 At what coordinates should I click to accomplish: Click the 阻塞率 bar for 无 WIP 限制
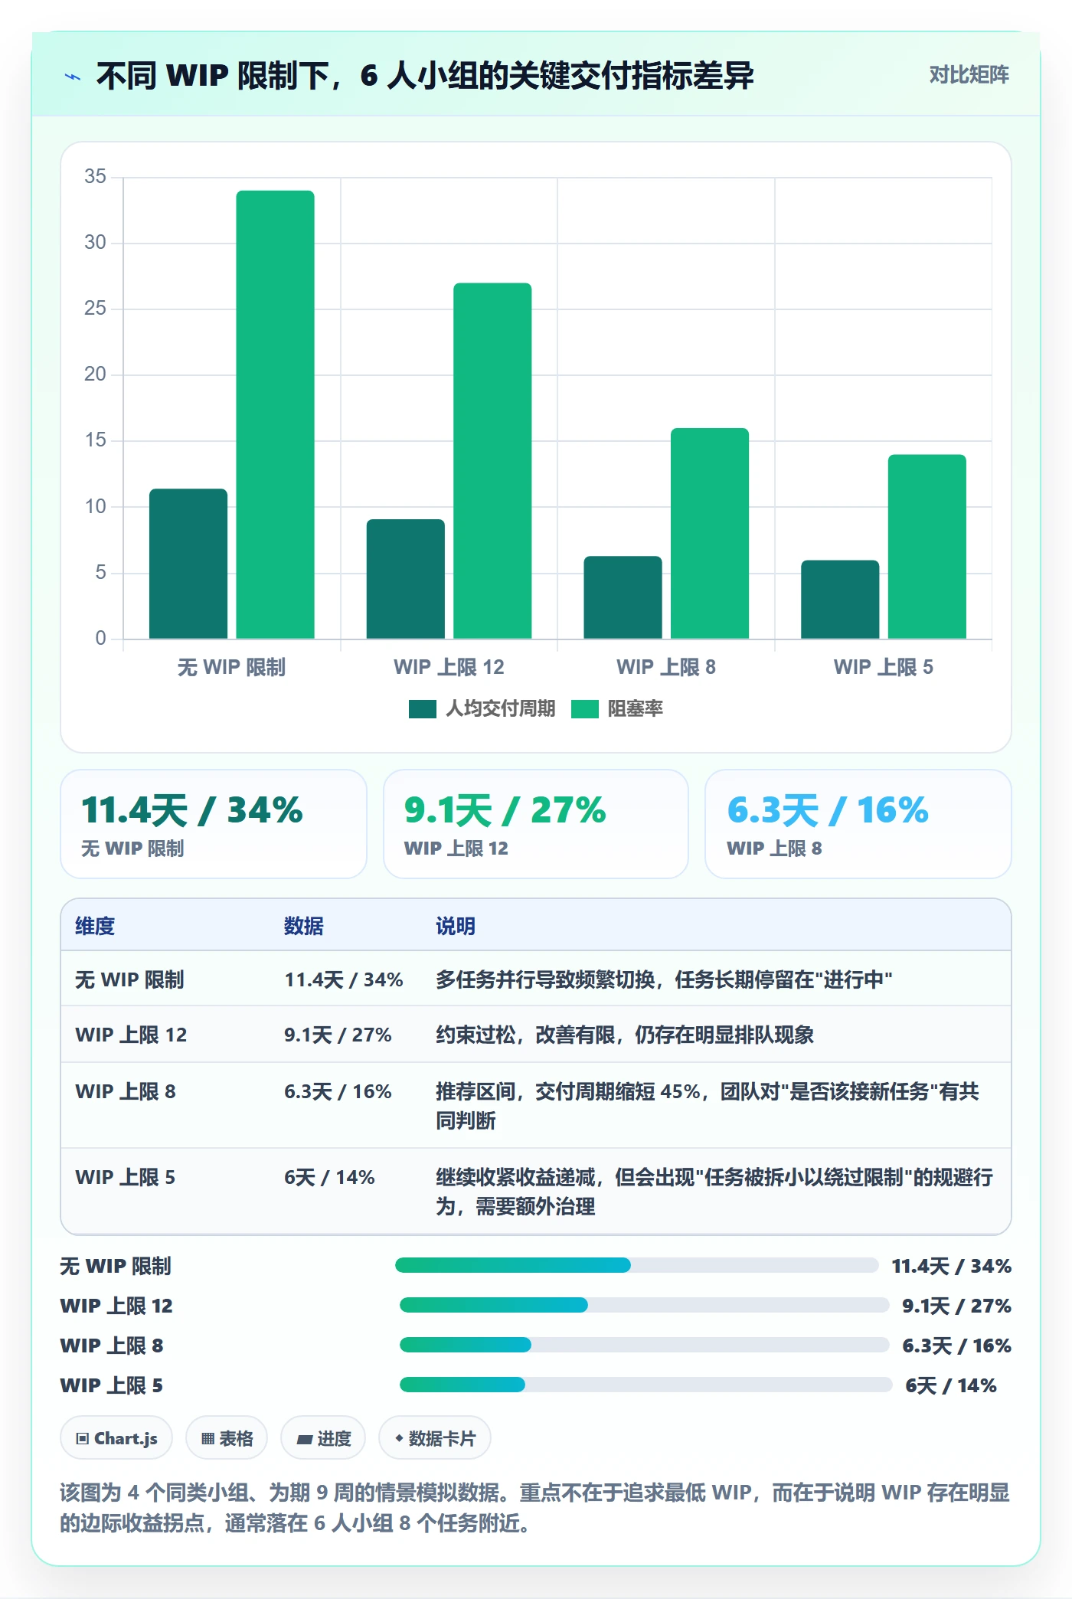click(275, 414)
